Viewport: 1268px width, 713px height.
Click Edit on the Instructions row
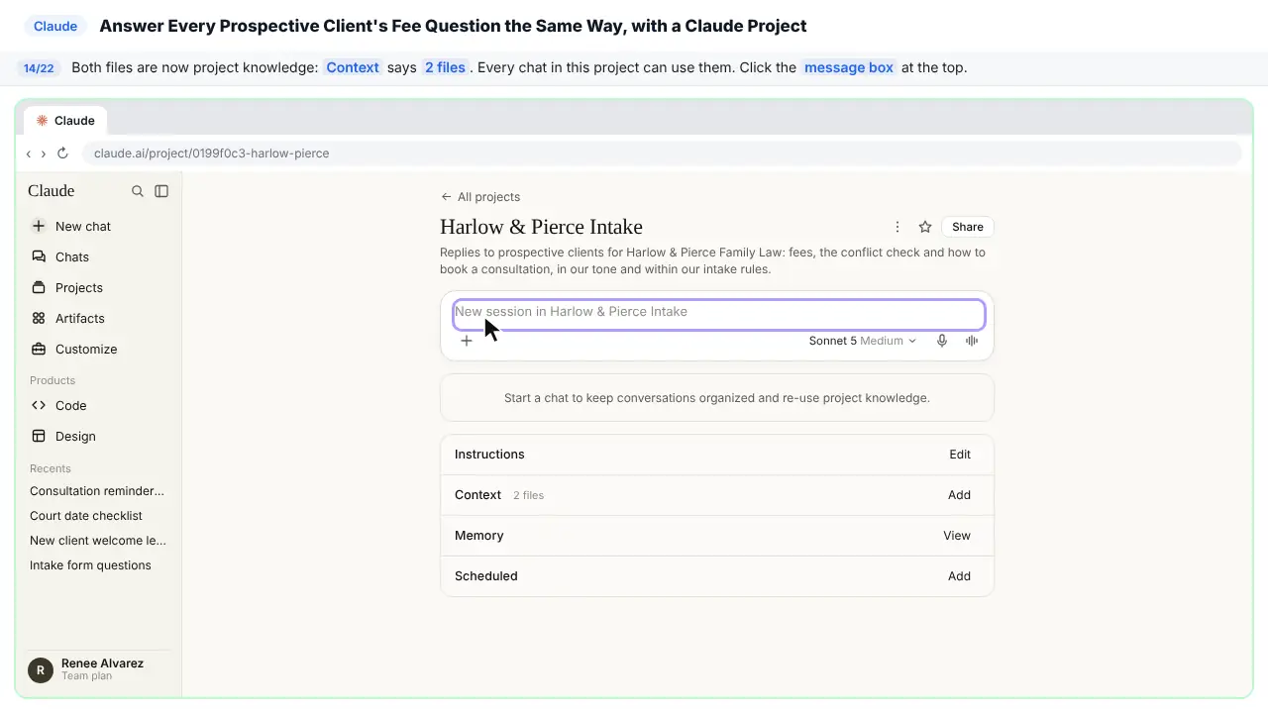(960, 455)
